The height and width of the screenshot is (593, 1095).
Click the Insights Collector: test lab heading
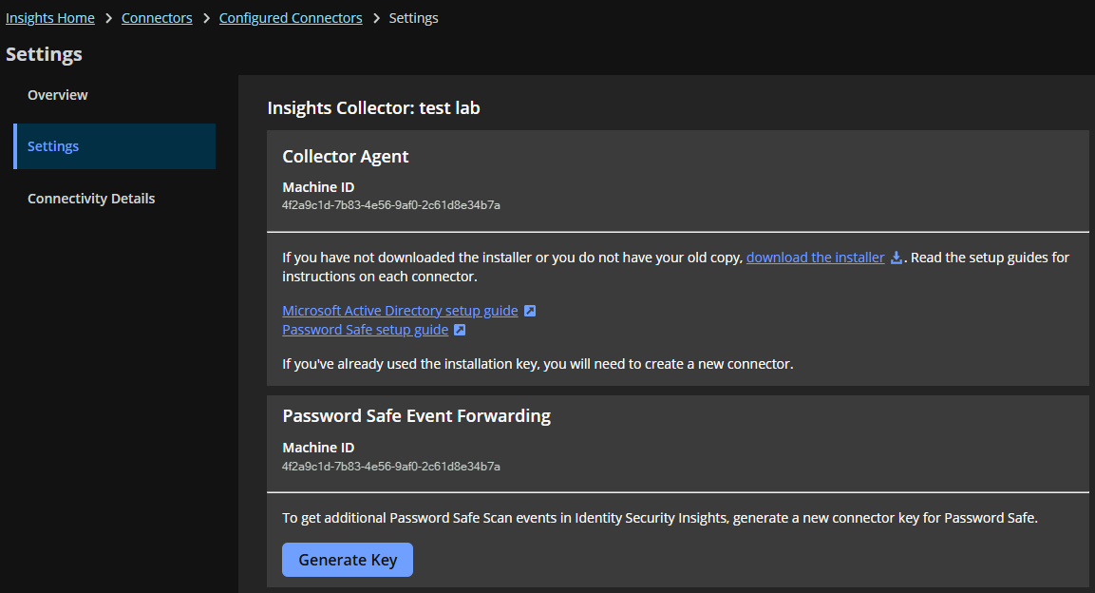pos(373,108)
